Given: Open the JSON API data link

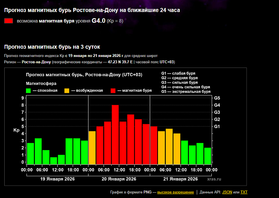Looking at the screenshot, I should 227,192.
